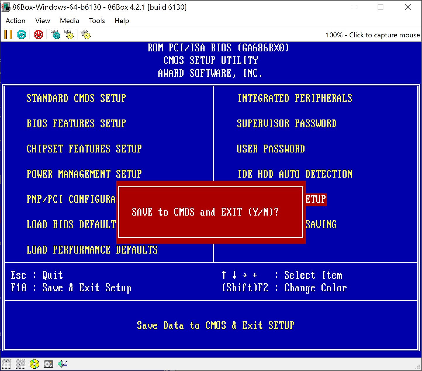
Task: Click the Select Item hint text
Action: [313, 275]
